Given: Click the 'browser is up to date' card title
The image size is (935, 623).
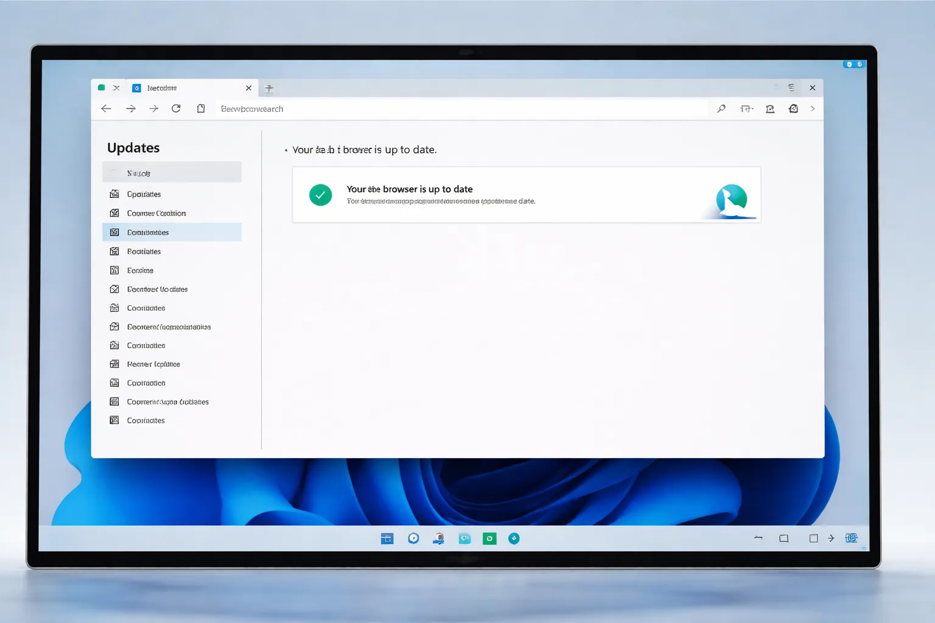Looking at the screenshot, I should click(x=410, y=189).
